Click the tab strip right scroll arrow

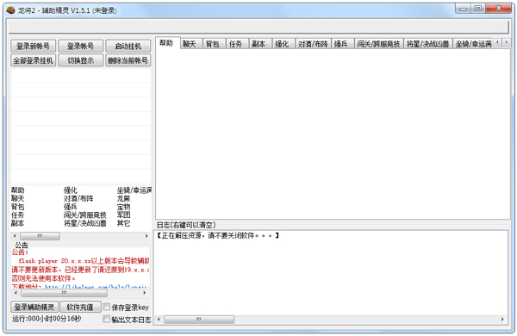(x=506, y=42)
